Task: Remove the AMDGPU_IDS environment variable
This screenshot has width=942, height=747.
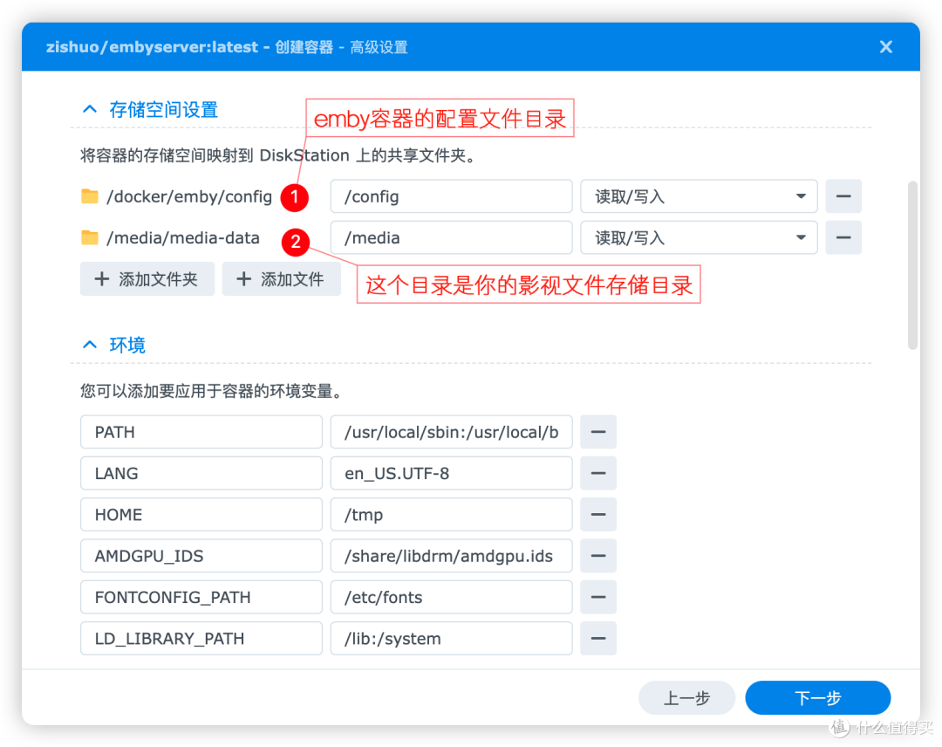Action: point(598,556)
